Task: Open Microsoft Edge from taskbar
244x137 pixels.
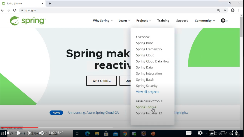Action: (87, 134)
